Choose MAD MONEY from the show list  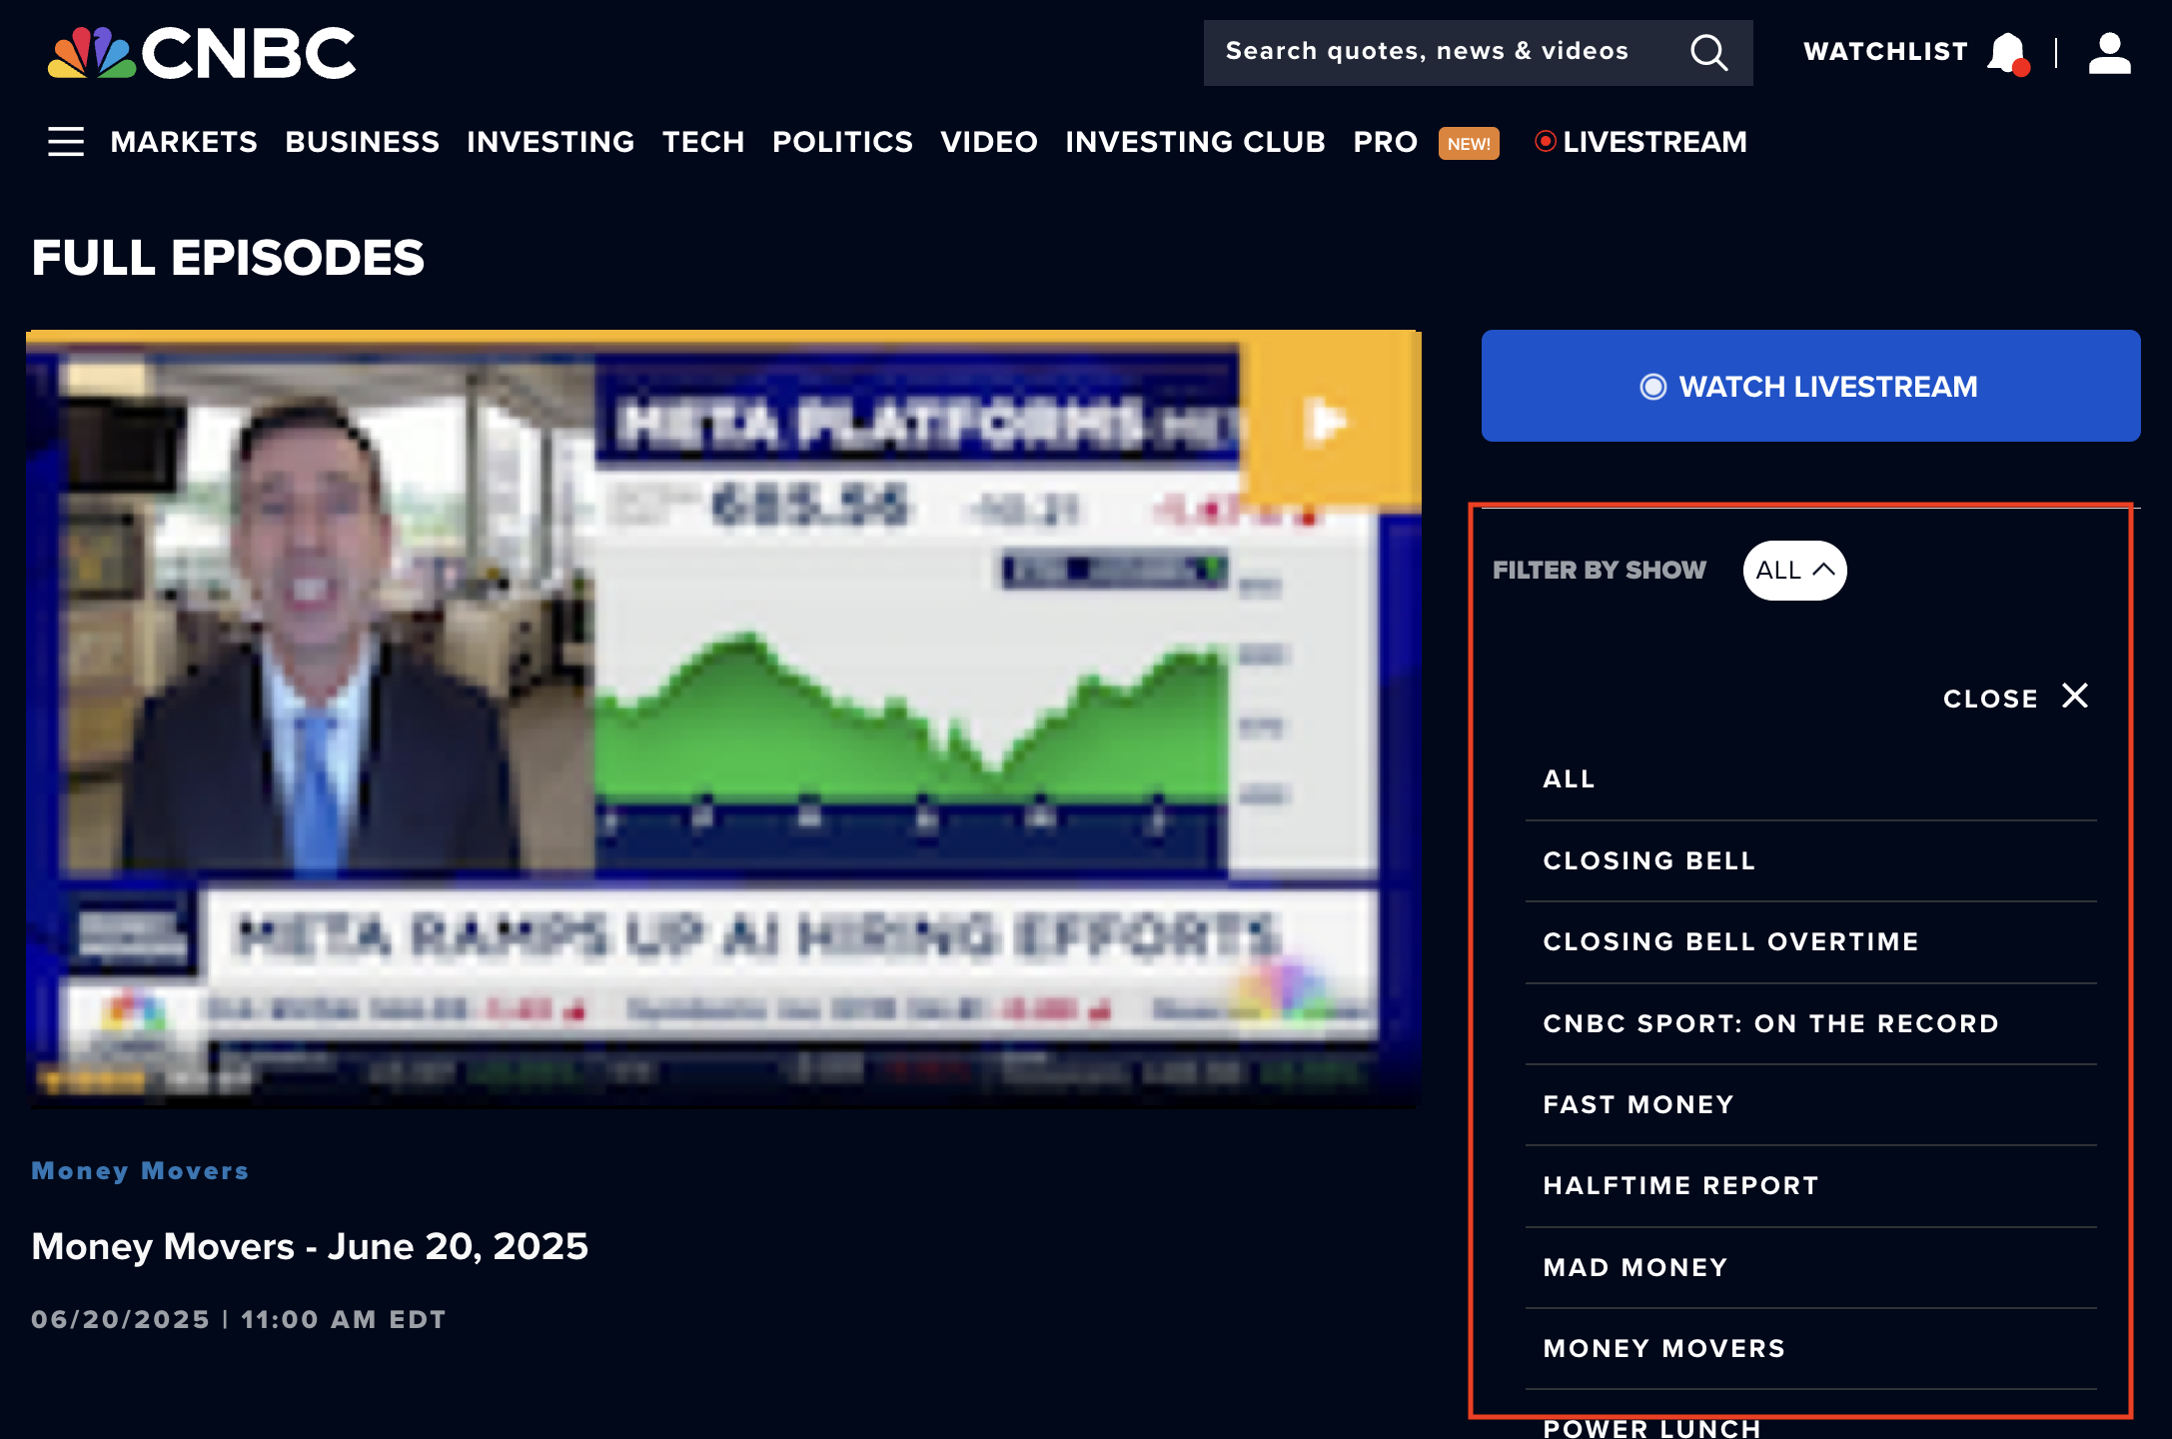click(1810, 1268)
